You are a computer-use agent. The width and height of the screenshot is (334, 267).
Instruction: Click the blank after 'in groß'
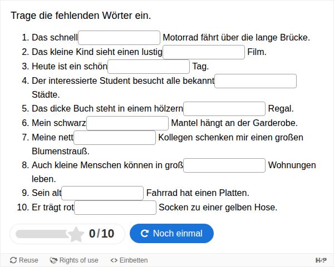pyautogui.click(x=224, y=165)
